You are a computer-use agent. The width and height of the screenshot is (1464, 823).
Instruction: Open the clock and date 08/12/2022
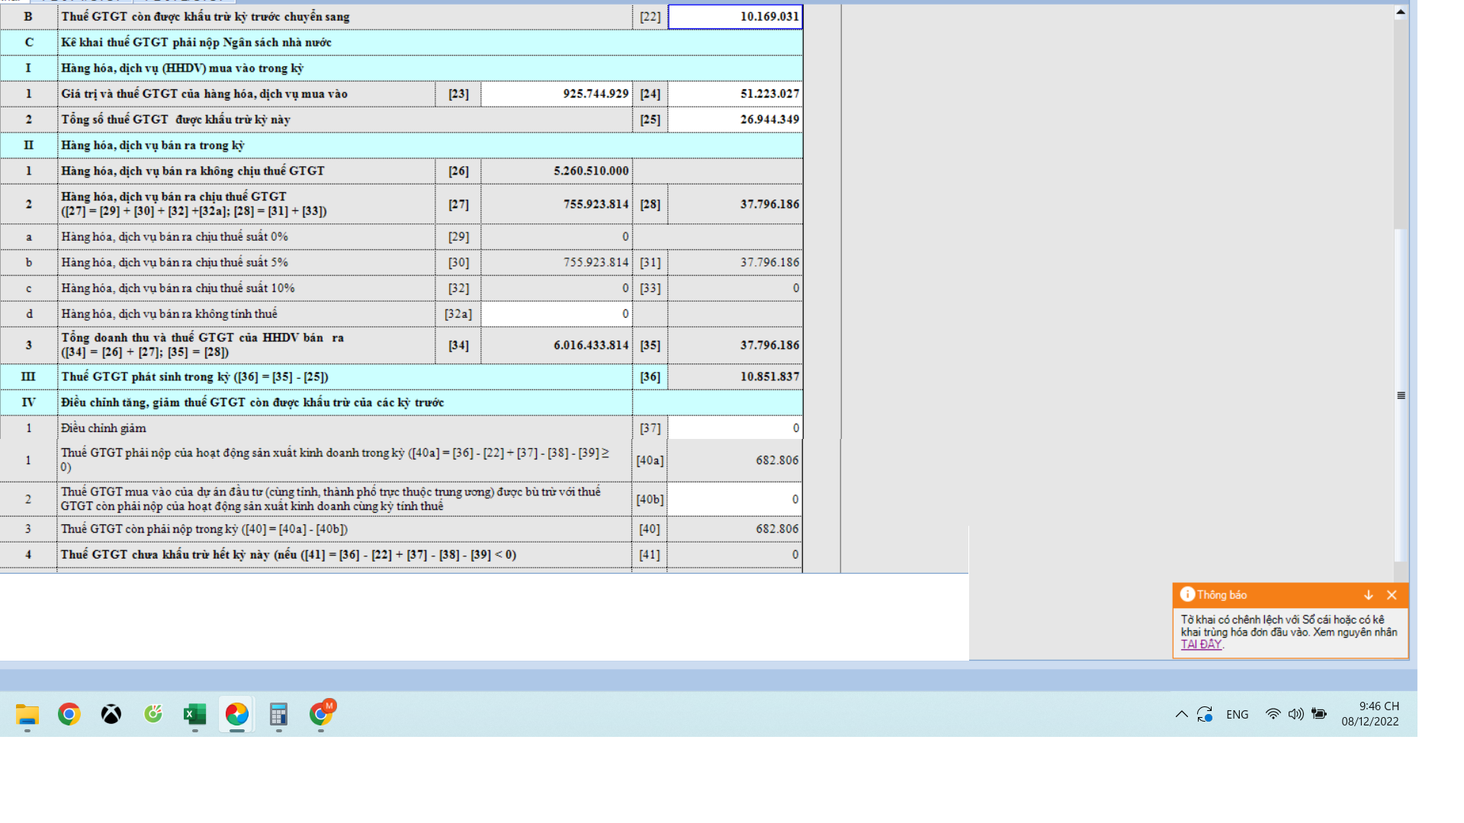click(x=1370, y=714)
